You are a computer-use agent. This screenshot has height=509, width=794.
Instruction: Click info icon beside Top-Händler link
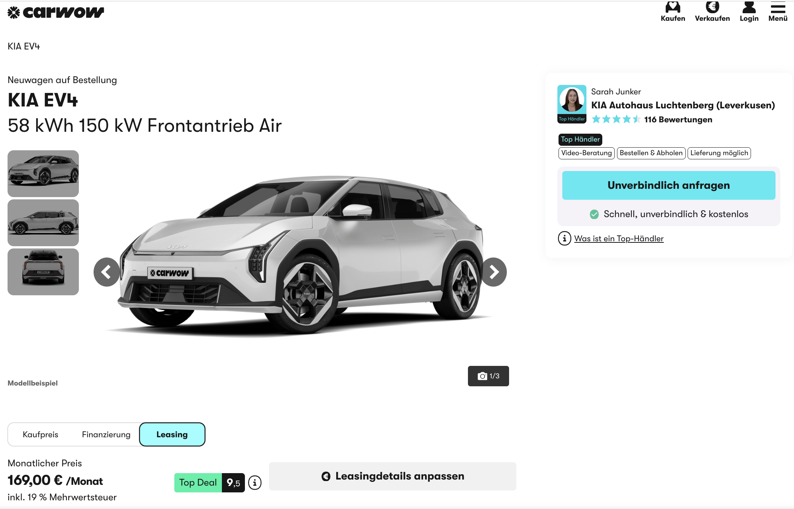(564, 238)
